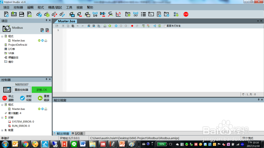Select ProjectDefine.bi in project tree
Image resolution: width=264 pixels, height=148 pixels.
(x=17, y=45)
